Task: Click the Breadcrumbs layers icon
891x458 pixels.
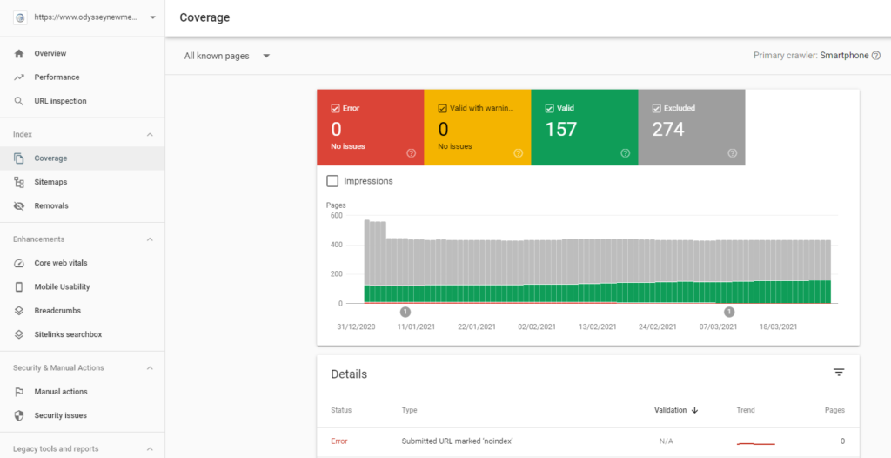Action: (x=19, y=311)
